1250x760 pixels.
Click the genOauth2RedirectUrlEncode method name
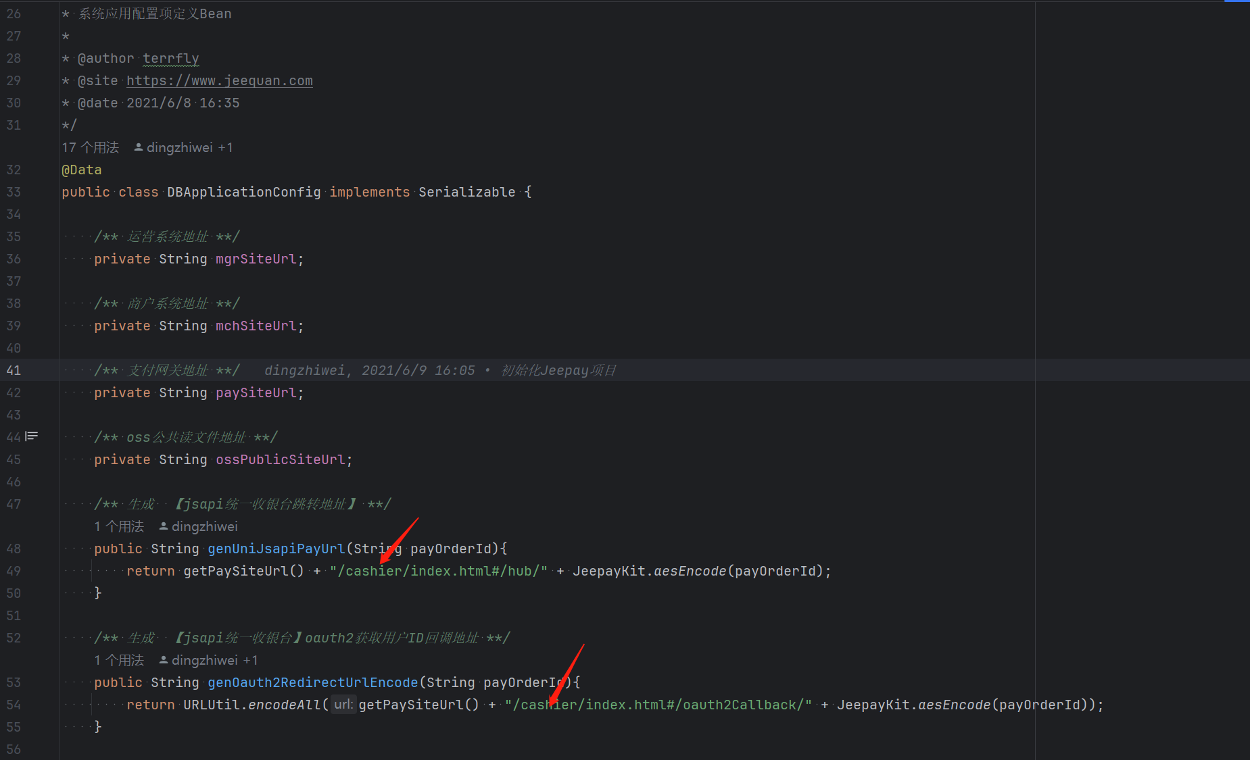coord(312,682)
